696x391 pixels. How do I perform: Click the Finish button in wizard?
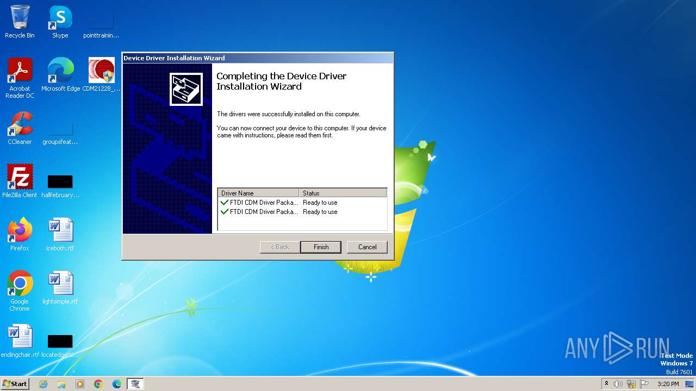point(321,247)
